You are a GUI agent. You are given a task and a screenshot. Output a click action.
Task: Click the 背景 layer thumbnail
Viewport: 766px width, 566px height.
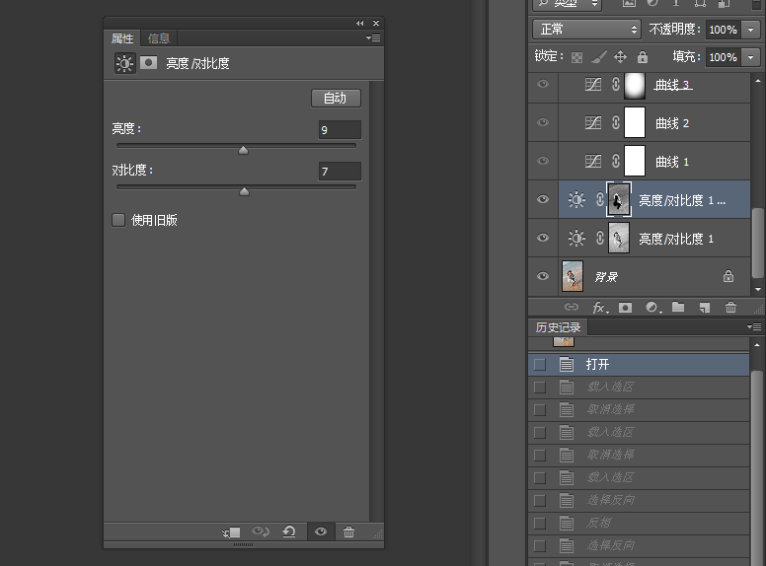573,276
